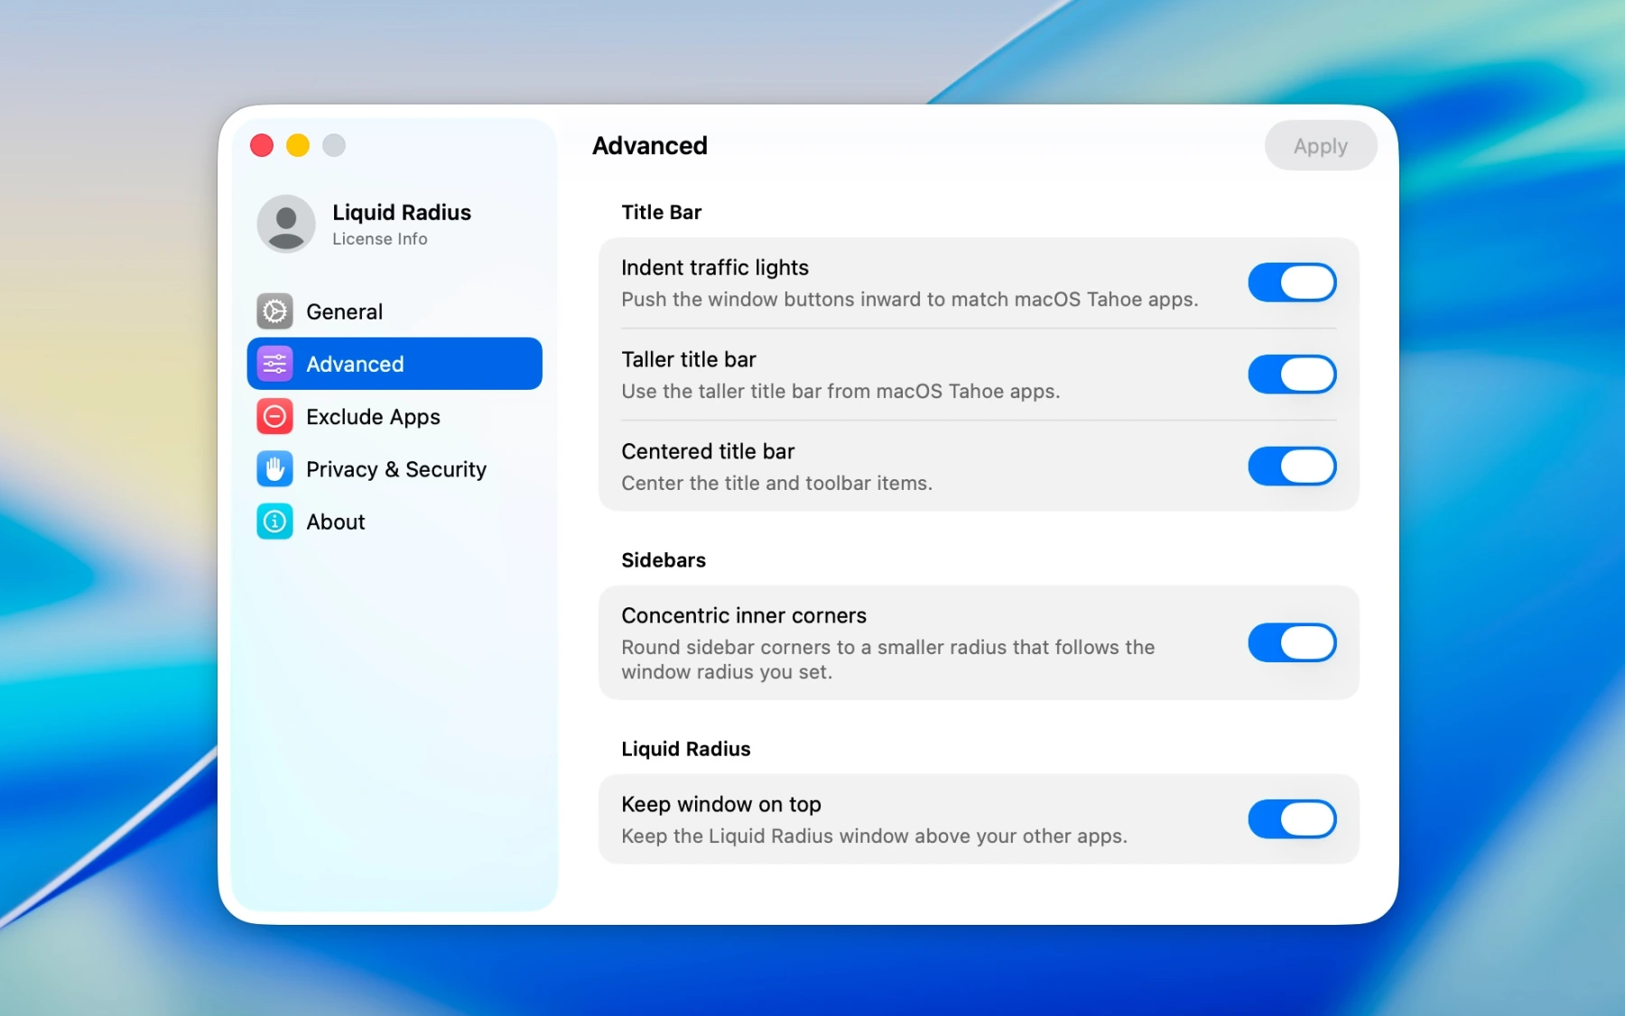The height and width of the screenshot is (1016, 1625).
Task: Click the General gear icon in sidebar
Action: click(274, 311)
